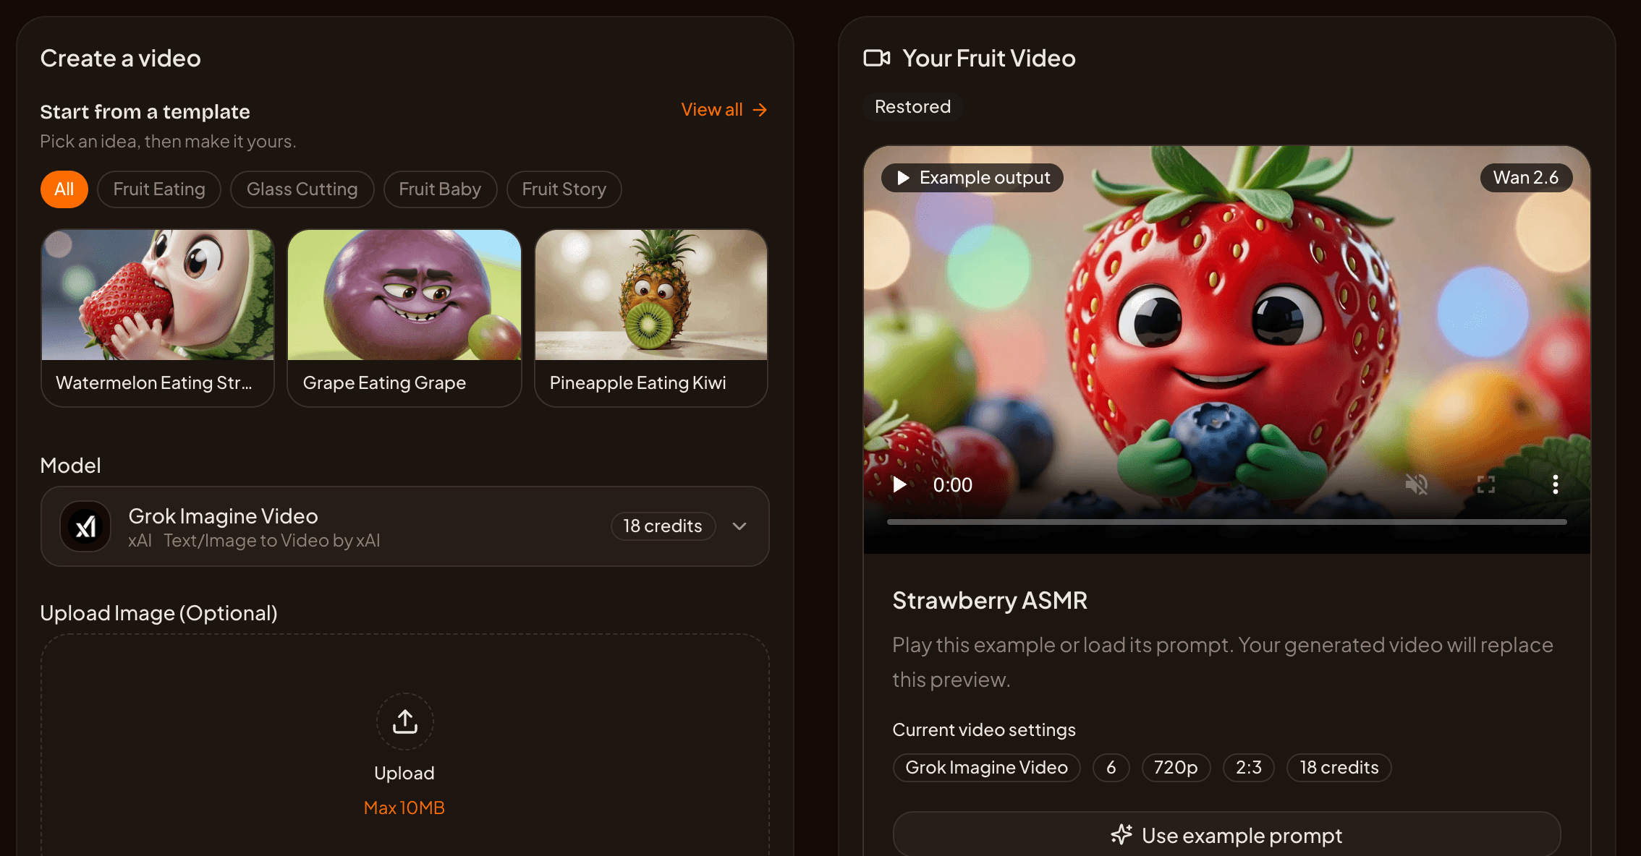Click the 18 credits chip under video settings
Viewport: 1641px width, 856px height.
click(1339, 768)
